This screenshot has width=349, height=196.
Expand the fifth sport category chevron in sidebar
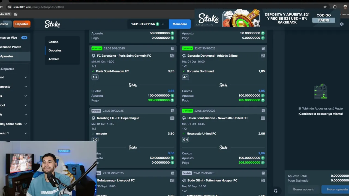click(26, 115)
